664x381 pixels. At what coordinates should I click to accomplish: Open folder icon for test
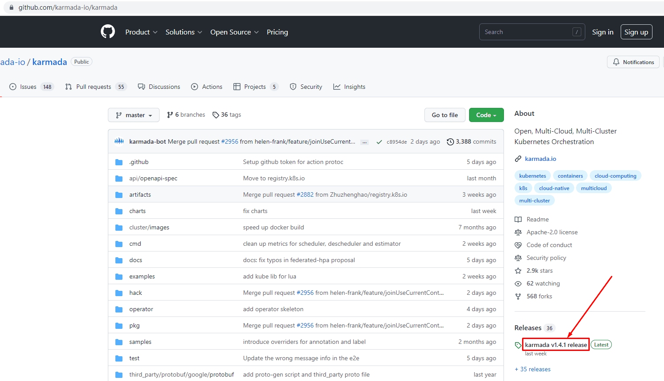(x=119, y=358)
